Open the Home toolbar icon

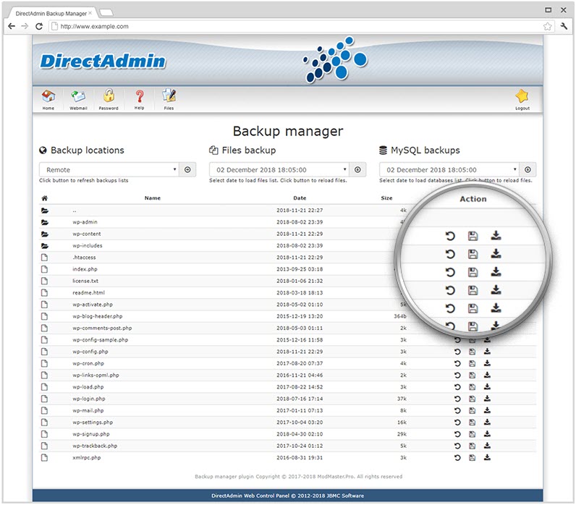pyautogui.click(x=48, y=97)
